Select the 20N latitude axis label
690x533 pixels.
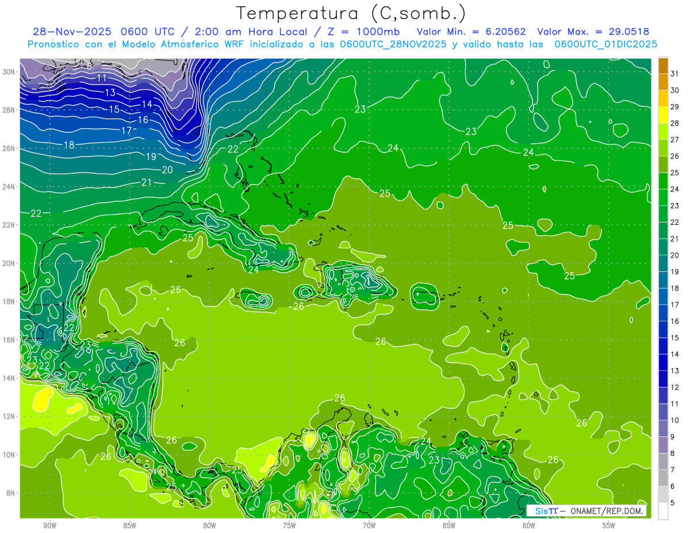click(x=9, y=263)
